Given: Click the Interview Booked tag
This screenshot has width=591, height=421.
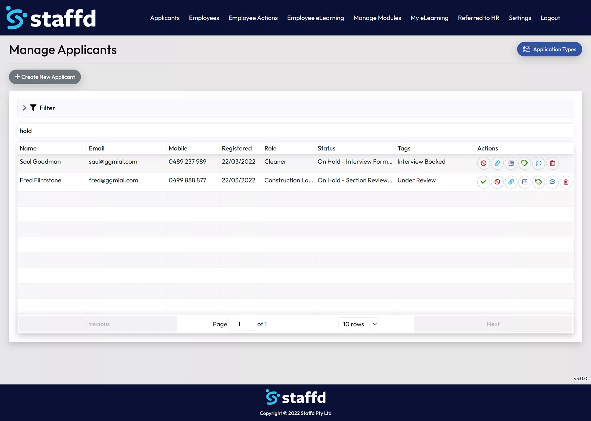Looking at the screenshot, I should pyautogui.click(x=421, y=161).
